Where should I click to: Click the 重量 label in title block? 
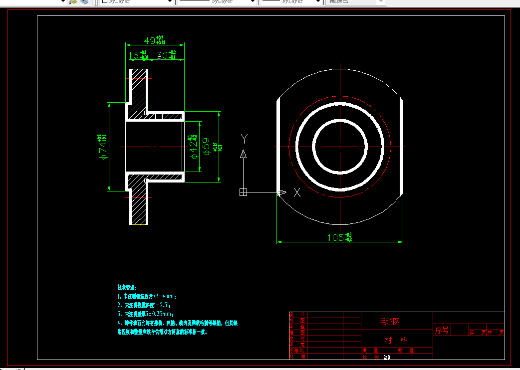[x=370, y=351]
